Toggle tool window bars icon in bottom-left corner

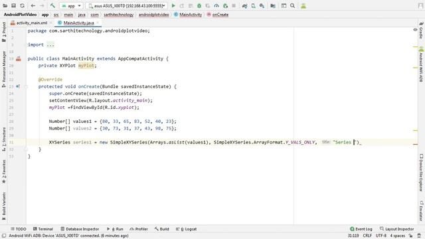pos(4,236)
